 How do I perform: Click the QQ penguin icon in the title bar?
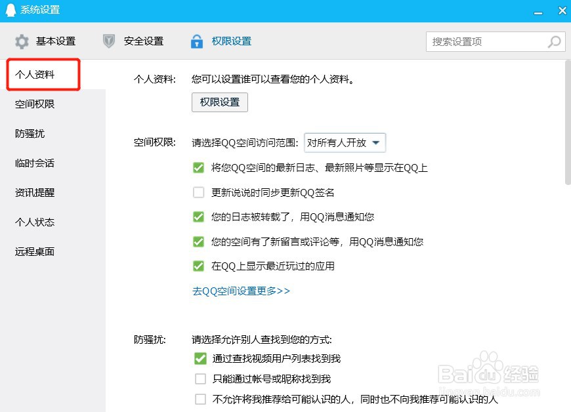tap(11, 10)
